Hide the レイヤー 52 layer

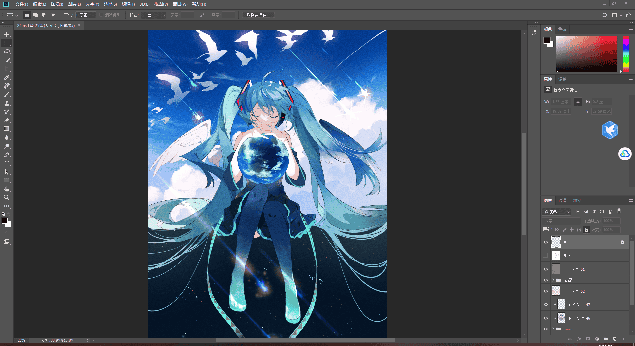click(x=546, y=291)
